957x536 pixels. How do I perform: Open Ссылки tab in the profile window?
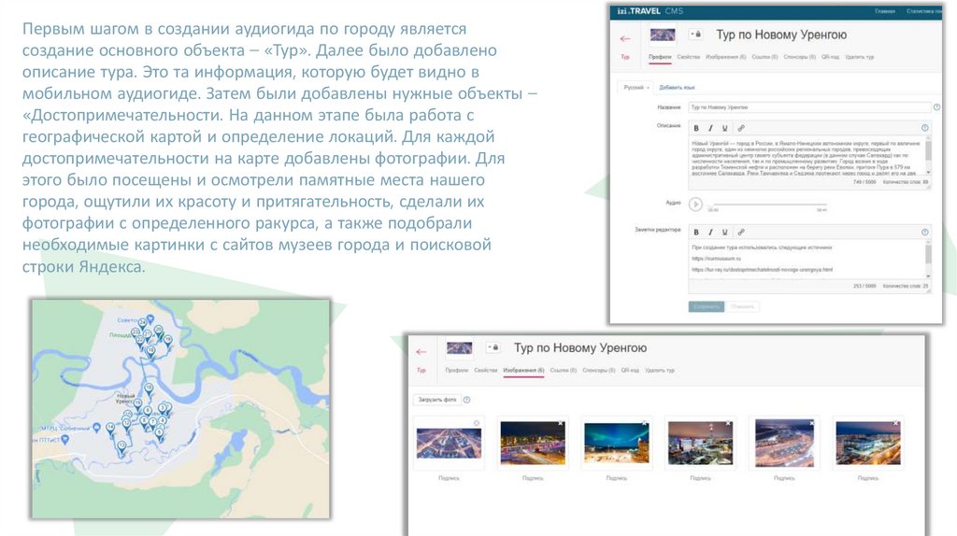764,57
